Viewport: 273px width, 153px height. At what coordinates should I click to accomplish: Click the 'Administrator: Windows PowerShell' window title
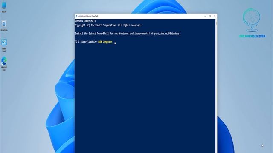click(88, 16)
